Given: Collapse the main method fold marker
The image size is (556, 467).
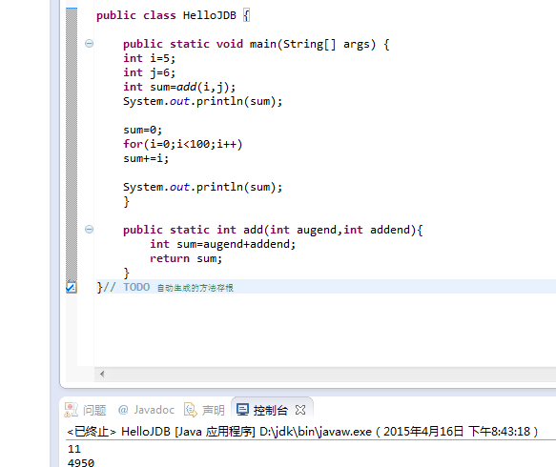Looking at the screenshot, I should pos(89,44).
